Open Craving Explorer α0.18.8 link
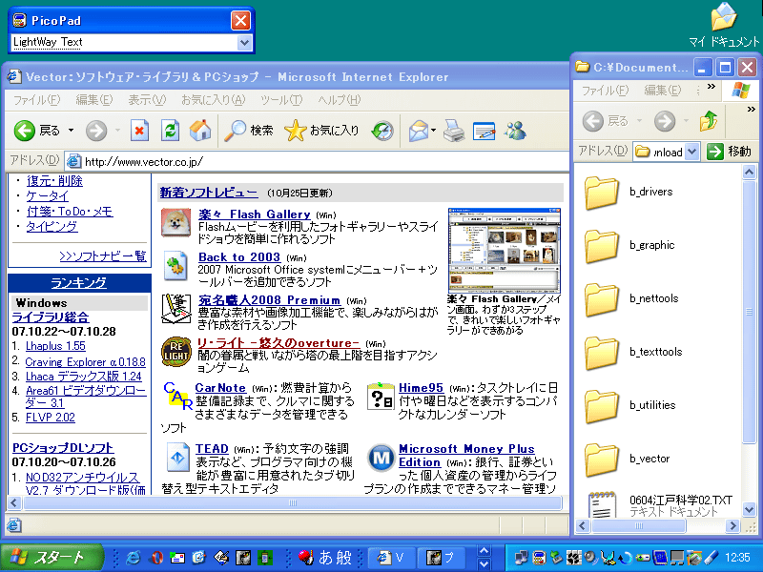The image size is (763, 572). coord(85,362)
